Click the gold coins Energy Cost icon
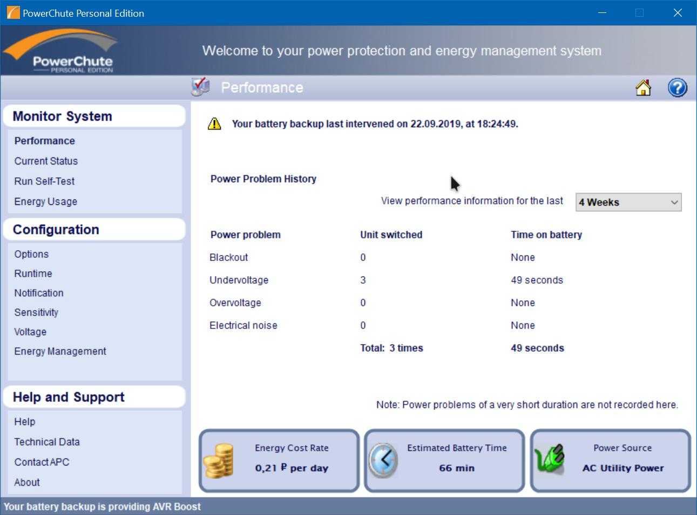This screenshot has height=515, width=697. 219,461
